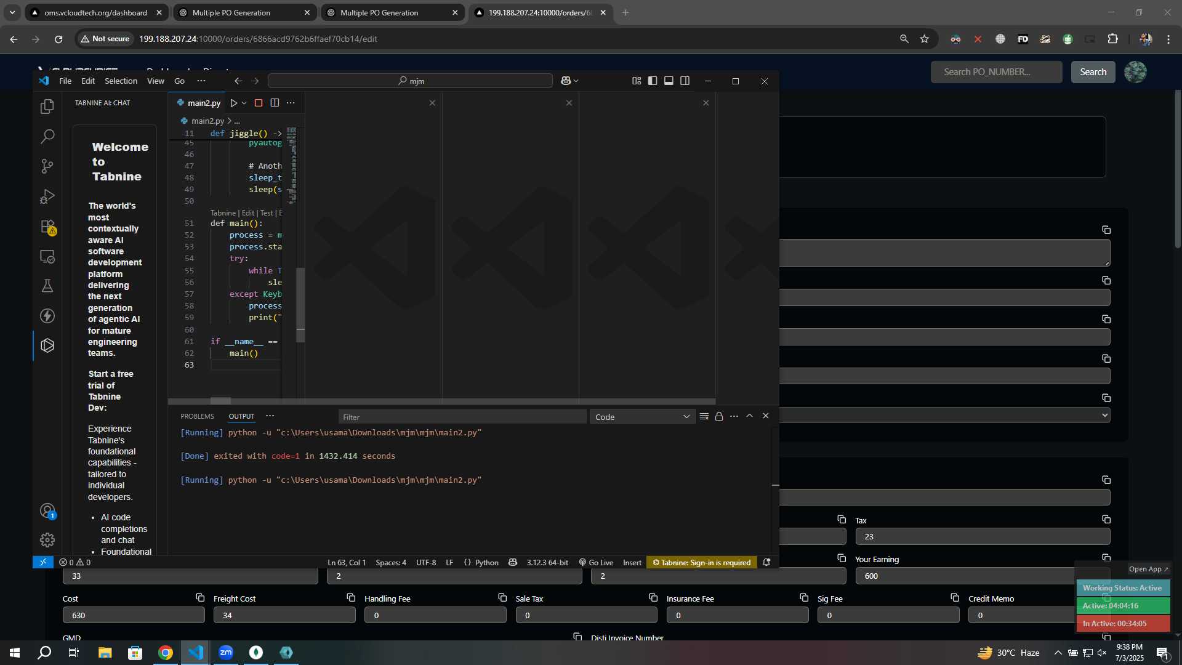The height and width of the screenshot is (665, 1182).
Task: Open the Search view in activity bar
Action: tap(47, 136)
